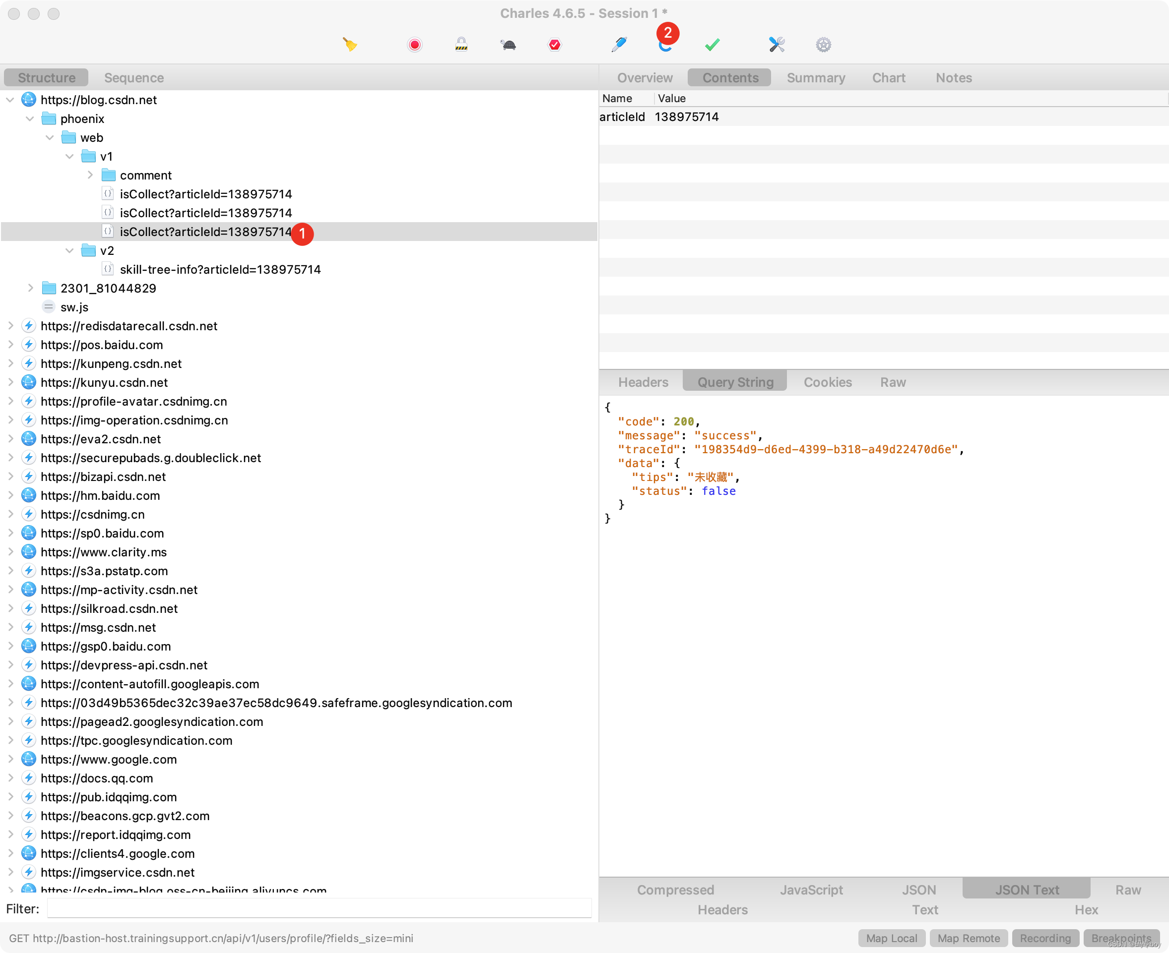Toggle SSL Proxying padlock icon
This screenshot has width=1169, height=953.
(x=461, y=45)
